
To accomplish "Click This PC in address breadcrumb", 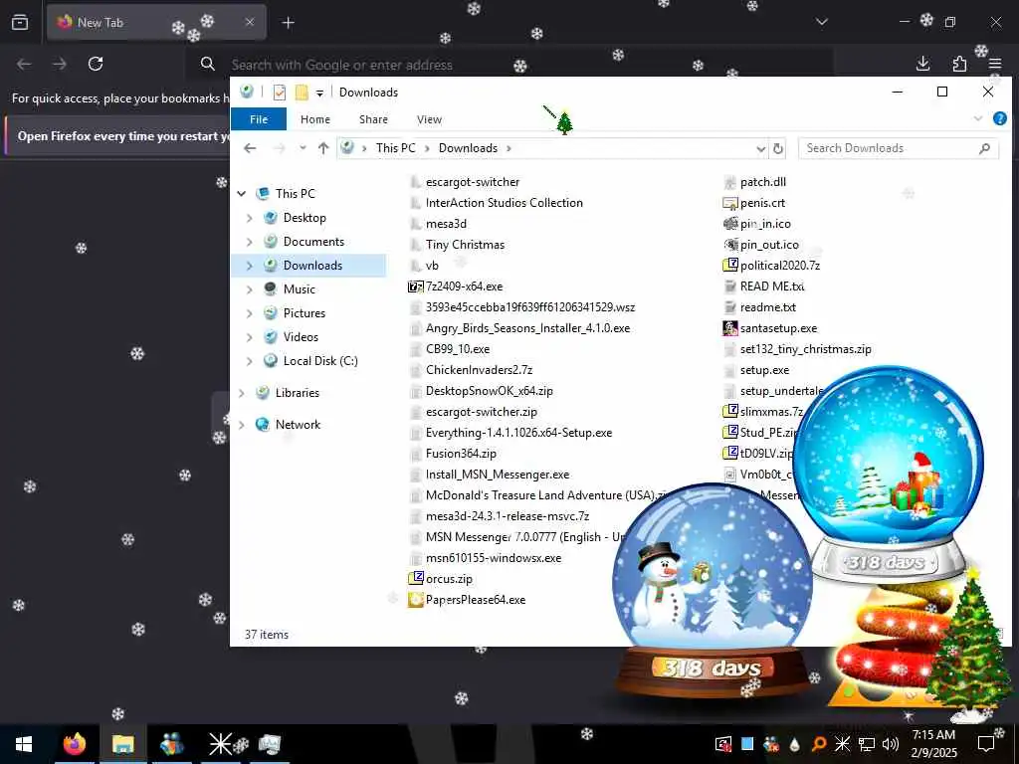I will [395, 148].
